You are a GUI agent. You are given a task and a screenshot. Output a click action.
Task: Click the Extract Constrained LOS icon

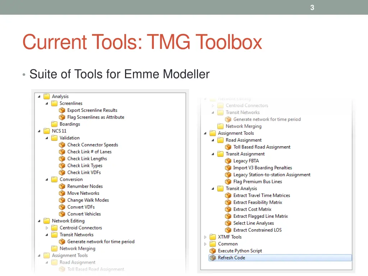[228, 230]
